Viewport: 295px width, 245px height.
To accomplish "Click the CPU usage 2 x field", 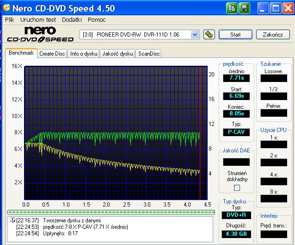I will (274, 163).
